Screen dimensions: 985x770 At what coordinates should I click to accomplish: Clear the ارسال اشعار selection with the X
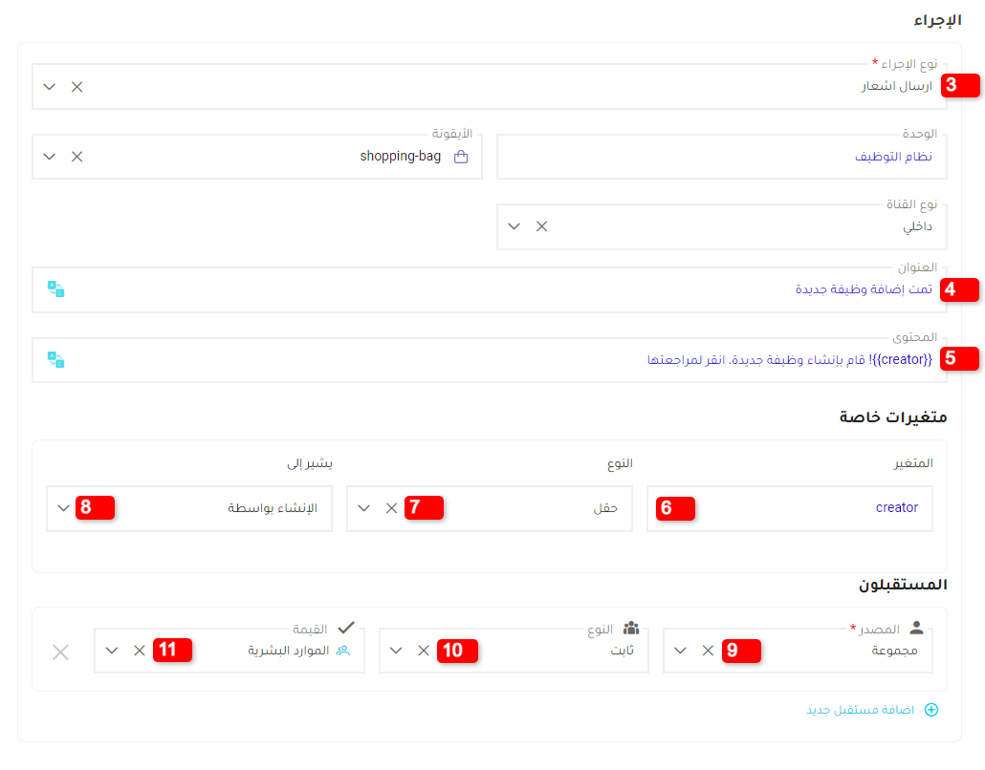click(x=77, y=86)
